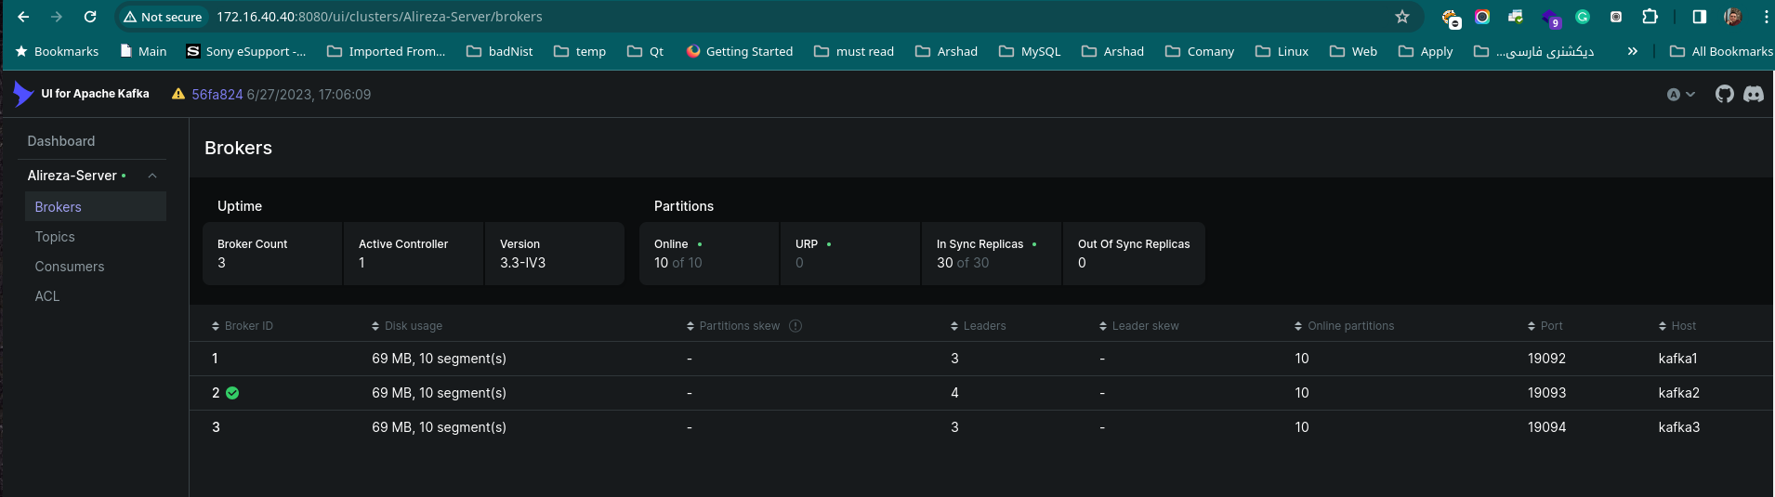
Task: Open the badNist bookmark folder
Action: pyautogui.click(x=500, y=51)
